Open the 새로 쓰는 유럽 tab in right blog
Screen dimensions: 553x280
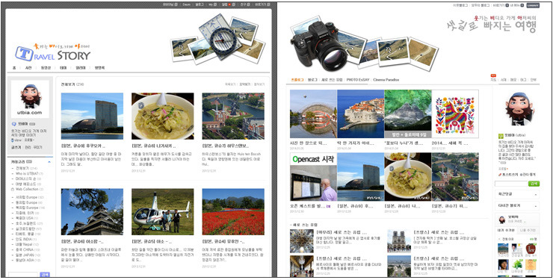[332, 80]
